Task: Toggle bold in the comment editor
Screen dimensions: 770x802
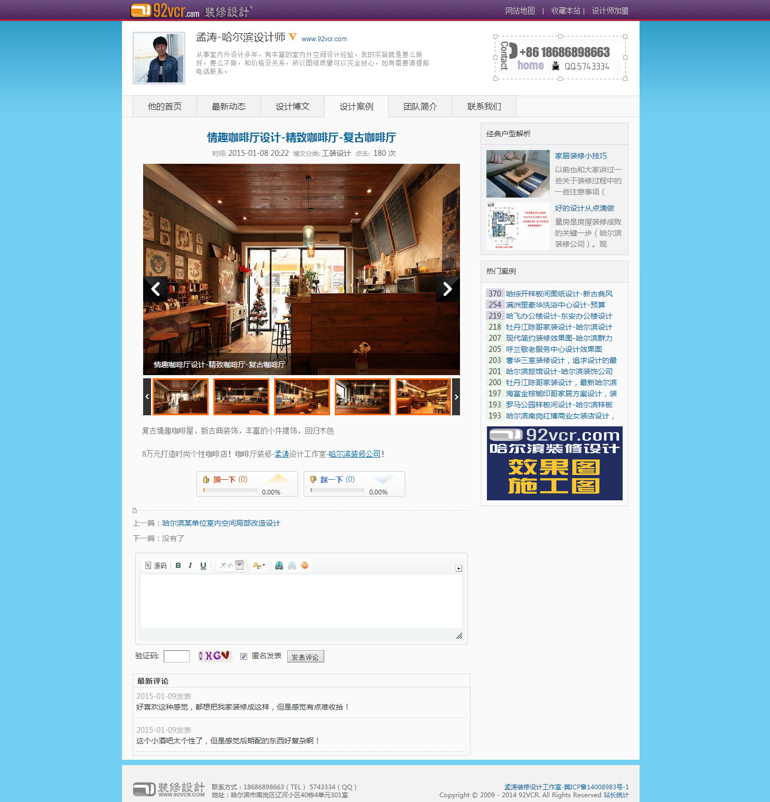Action: [178, 565]
